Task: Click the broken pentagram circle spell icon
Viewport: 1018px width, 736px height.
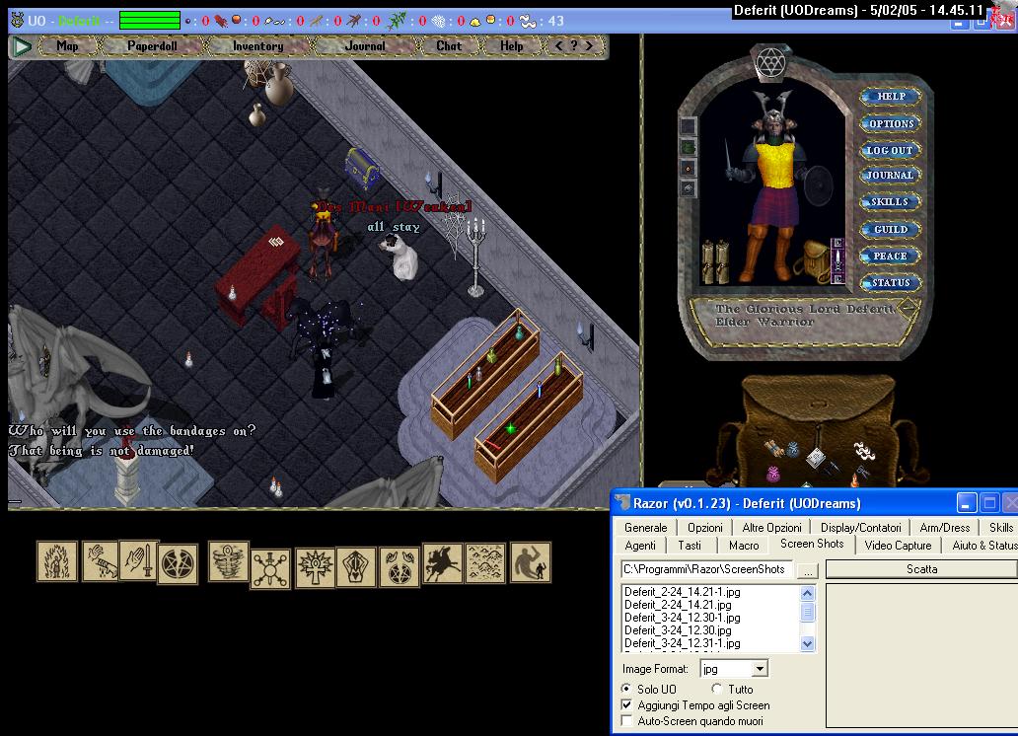Action: click(x=178, y=564)
